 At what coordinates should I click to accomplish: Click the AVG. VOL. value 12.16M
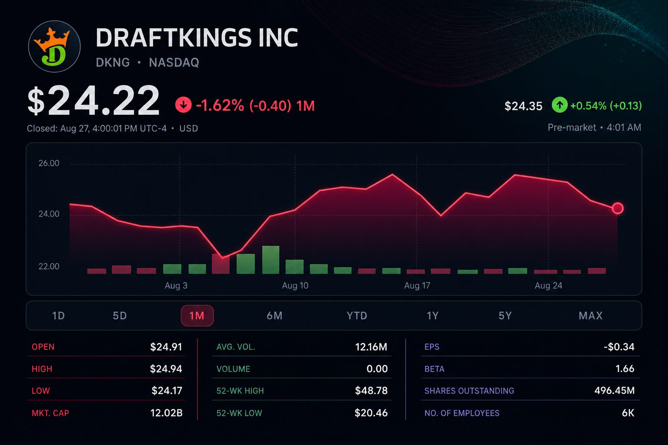[371, 347]
